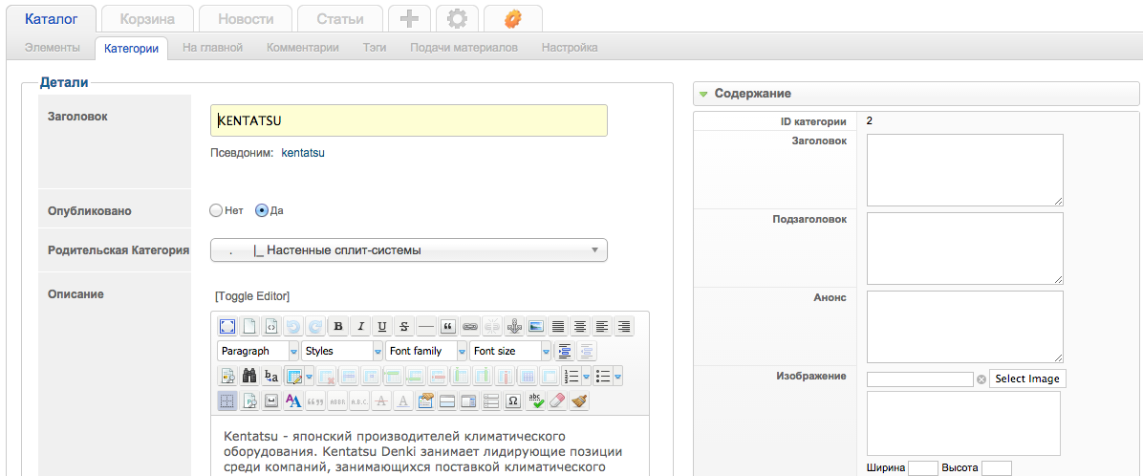Open the orange gear tab
This screenshot has height=476, width=1143.
pos(512,19)
